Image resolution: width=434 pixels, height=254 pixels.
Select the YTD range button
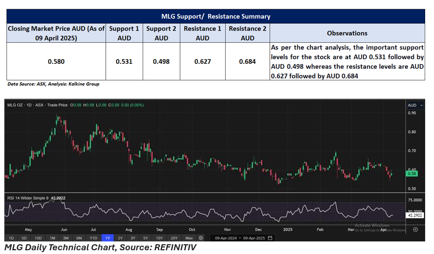click(x=93, y=238)
